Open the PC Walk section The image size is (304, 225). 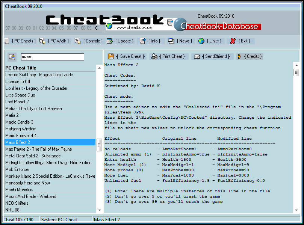click(58, 41)
